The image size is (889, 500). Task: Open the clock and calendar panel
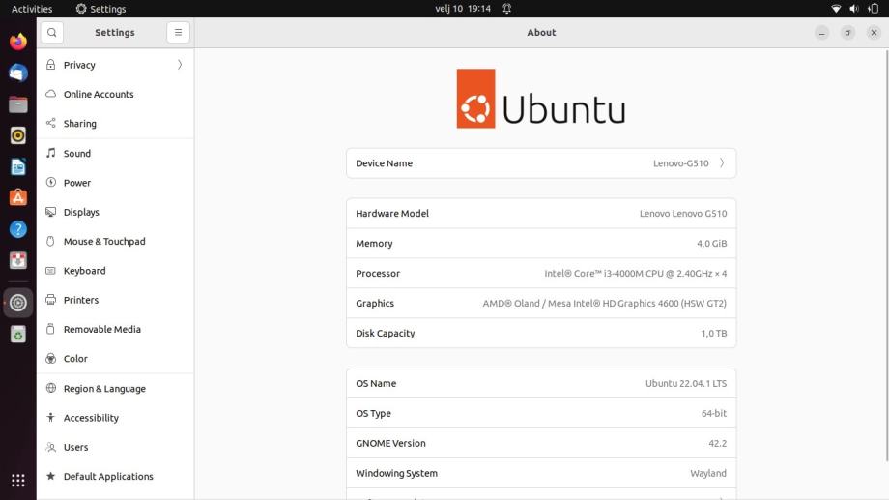point(464,9)
